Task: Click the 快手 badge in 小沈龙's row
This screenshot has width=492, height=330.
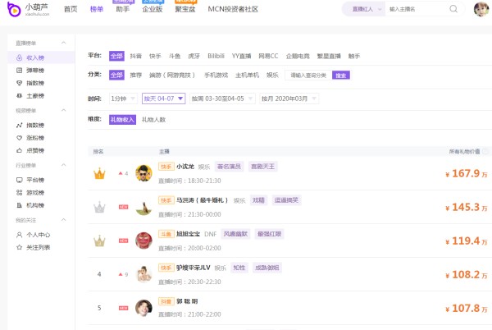Action: point(166,167)
